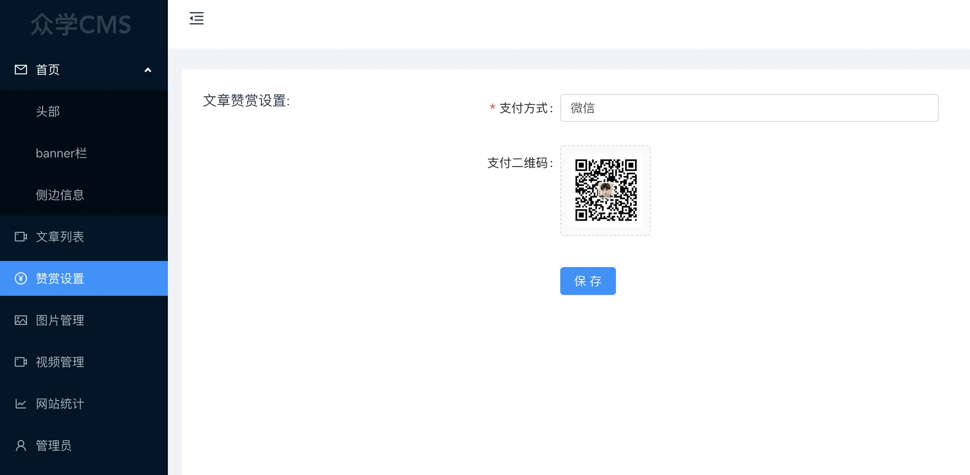Screen dimensions: 970x475
Task: Click the 保存 button
Action: coord(588,281)
